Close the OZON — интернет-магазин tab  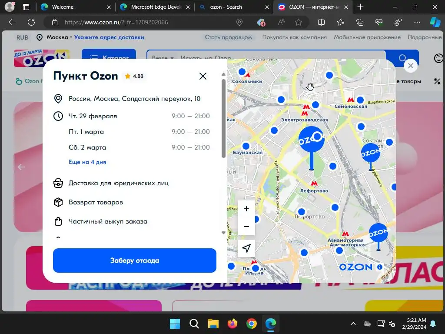(x=346, y=7)
